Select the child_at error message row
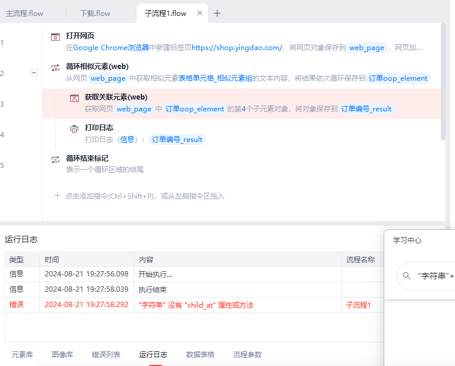Screen dimensions: 455x366 pyautogui.click(x=194, y=305)
